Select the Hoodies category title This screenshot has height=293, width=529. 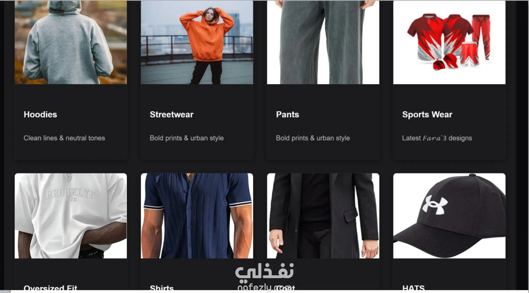(x=40, y=115)
